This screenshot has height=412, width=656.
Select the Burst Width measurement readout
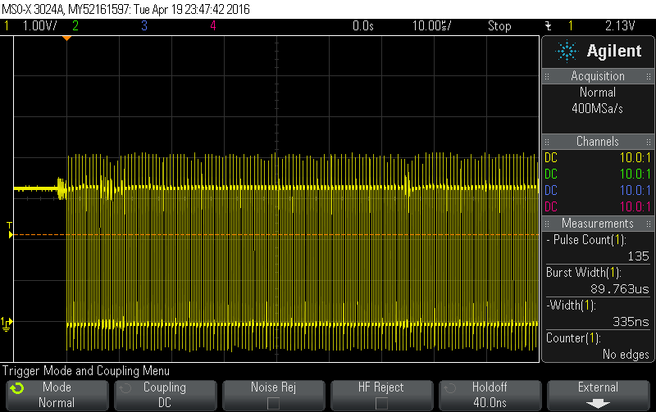coord(598,280)
